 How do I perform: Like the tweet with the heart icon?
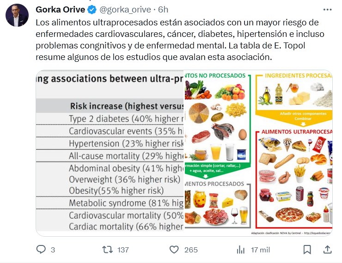(x=174, y=250)
